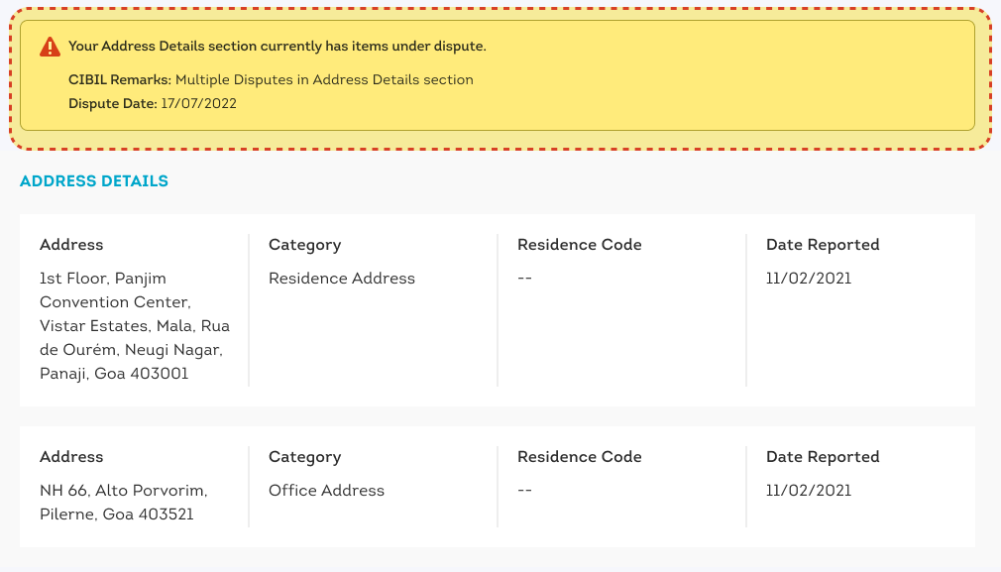Click the Office Address category value
The height and width of the screenshot is (572, 1001).
(326, 491)
